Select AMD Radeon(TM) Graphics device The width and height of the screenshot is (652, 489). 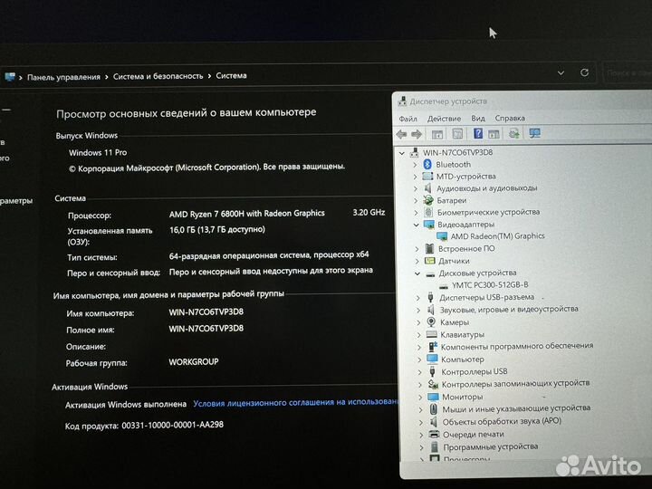497,236
